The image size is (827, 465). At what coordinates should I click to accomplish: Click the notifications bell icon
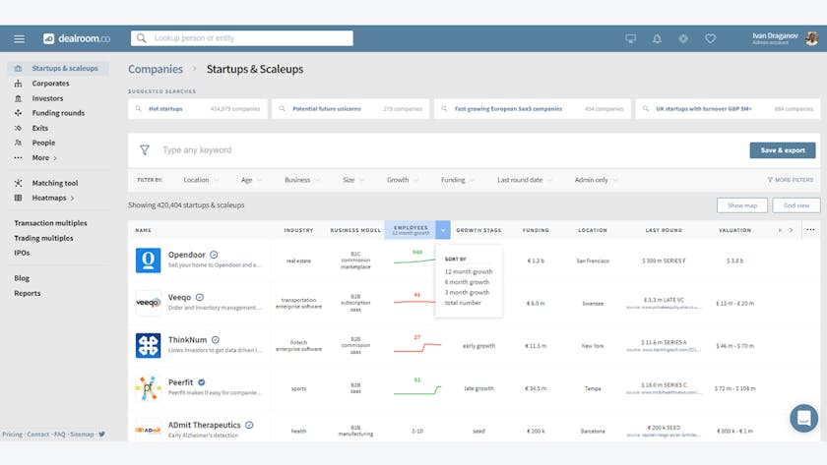657,38
